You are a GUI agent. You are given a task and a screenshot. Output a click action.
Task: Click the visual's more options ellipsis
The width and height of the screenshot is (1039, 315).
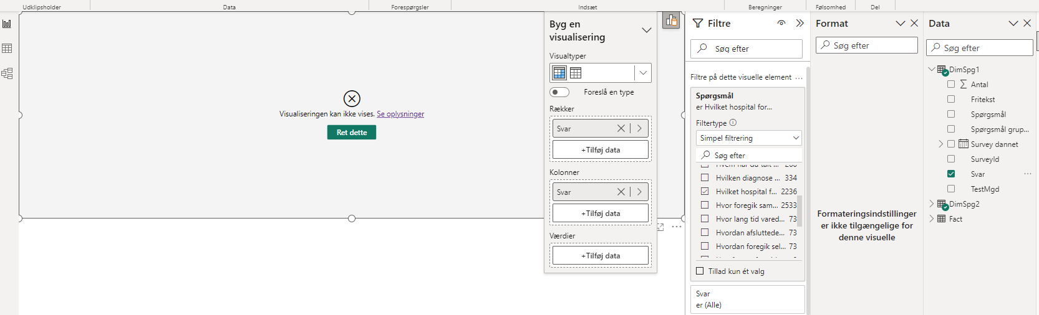[x=677, y=227]
